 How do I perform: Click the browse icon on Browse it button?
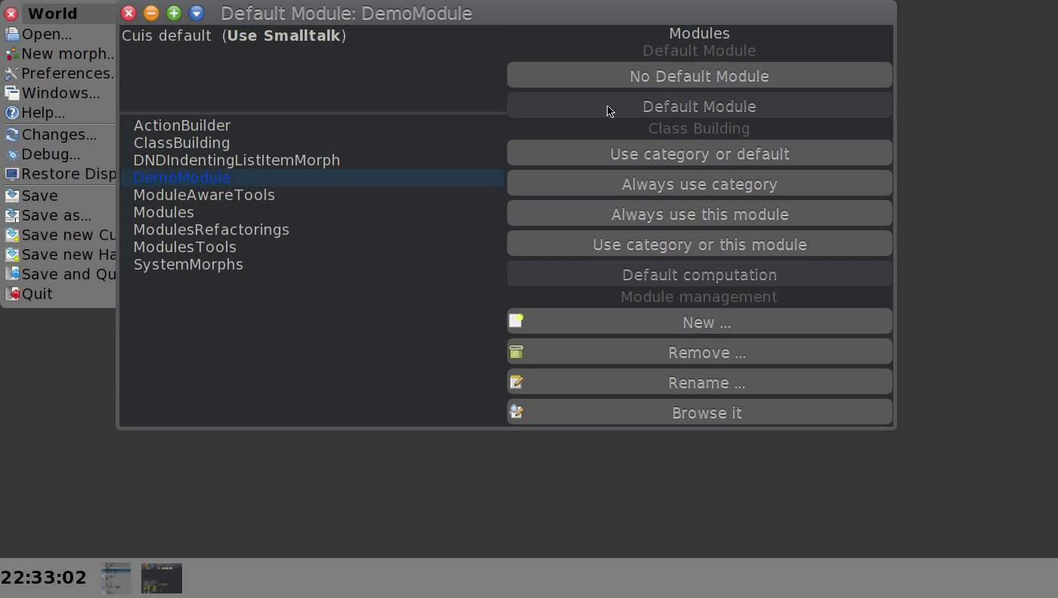516,412
